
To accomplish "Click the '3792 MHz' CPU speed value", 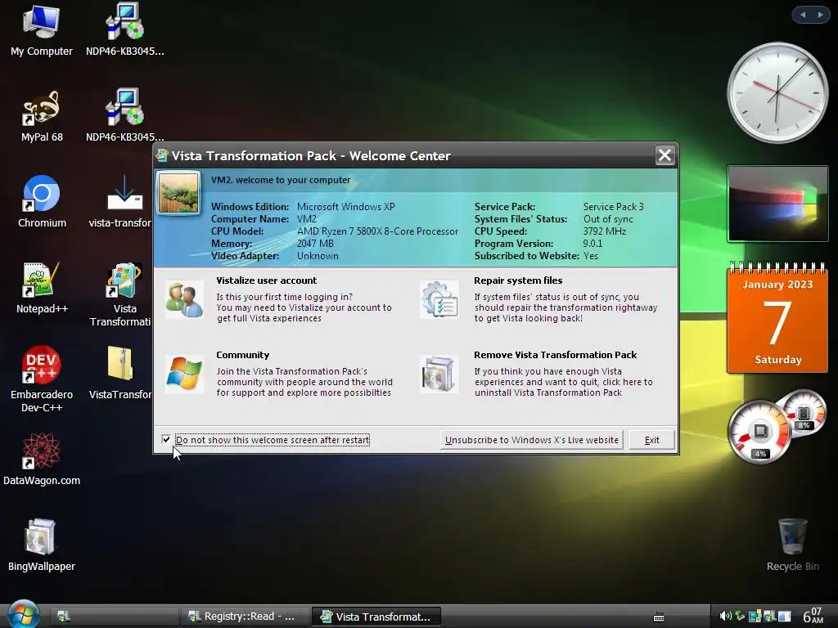I will [605, 231].
